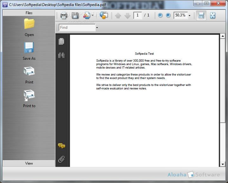Click the scroll up arrow of the document
228x183 pixels.
pos(223,36)
